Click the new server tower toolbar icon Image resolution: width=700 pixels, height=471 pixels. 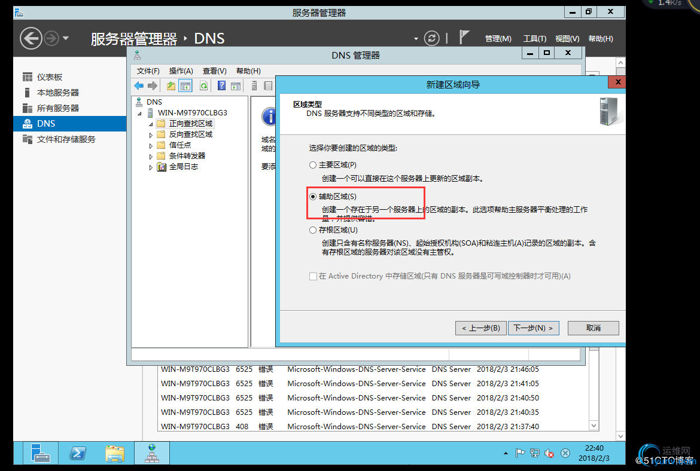click(x=254, y=85)
